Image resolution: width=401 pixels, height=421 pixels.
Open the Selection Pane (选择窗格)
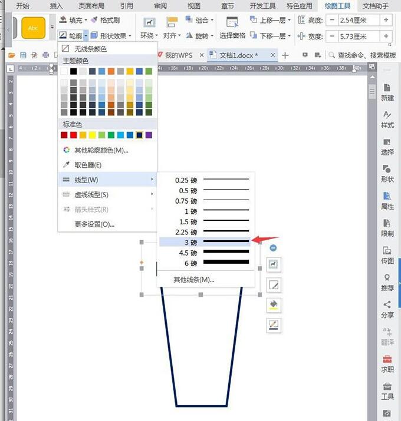(232, 28)
